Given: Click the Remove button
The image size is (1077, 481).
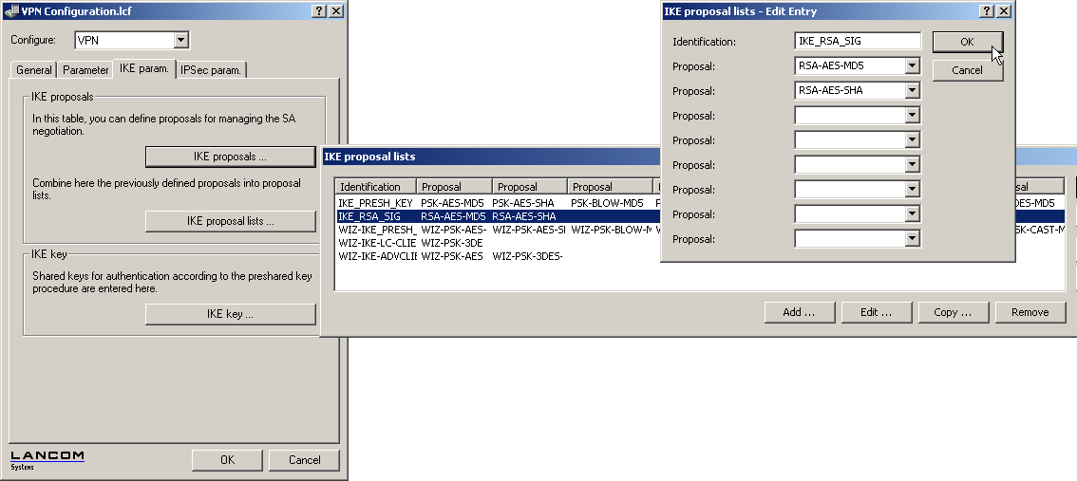Looking at the screenshot, I should [1030, 312].
